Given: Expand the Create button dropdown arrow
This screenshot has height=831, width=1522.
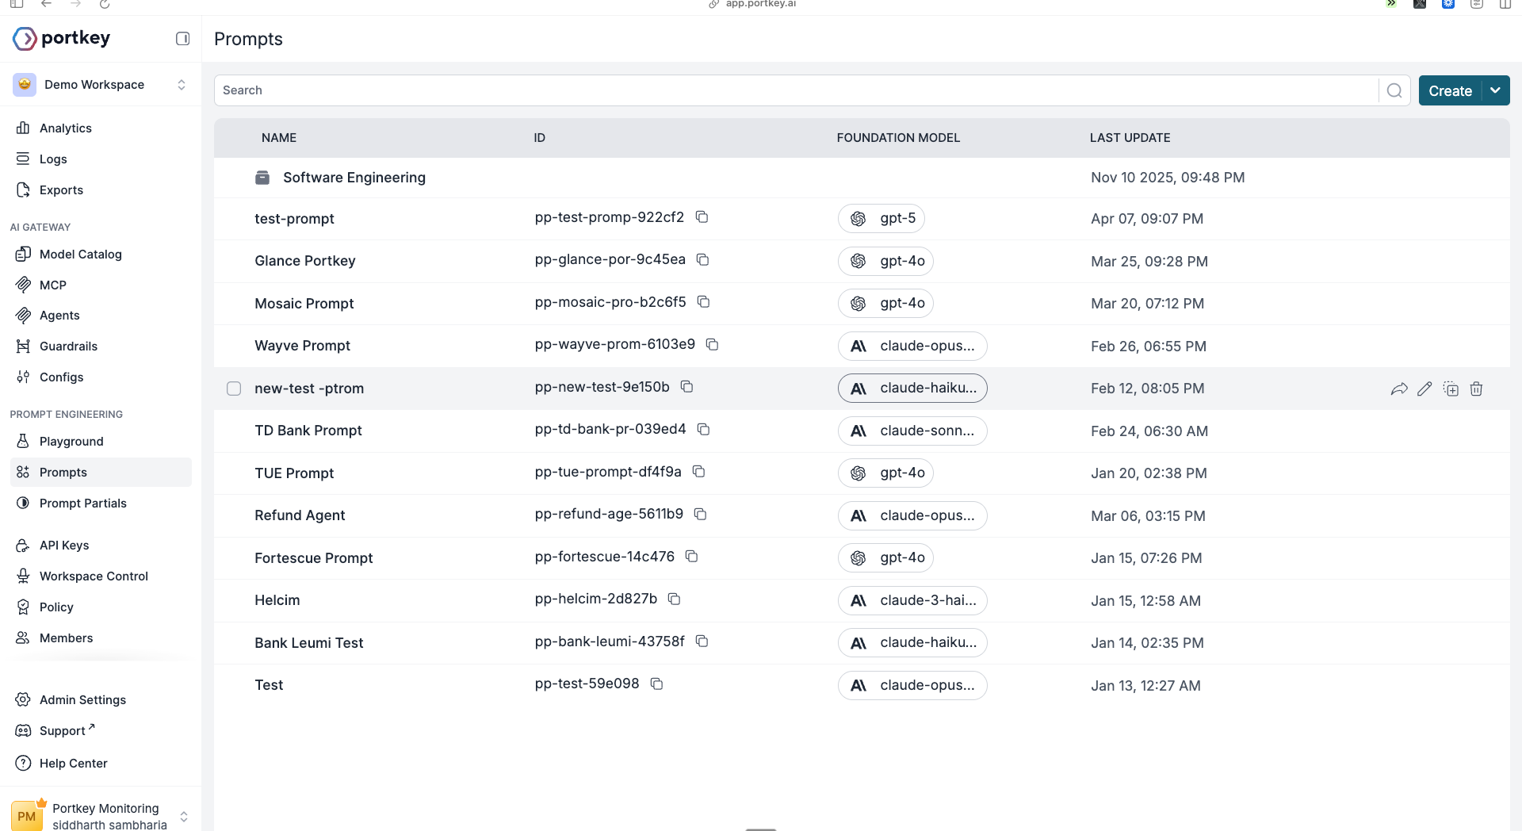Looking at the screenshot, I should [1495, 90].
